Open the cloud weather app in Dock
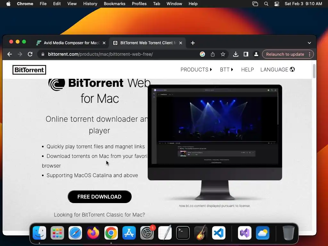 (x=263, y=233)
